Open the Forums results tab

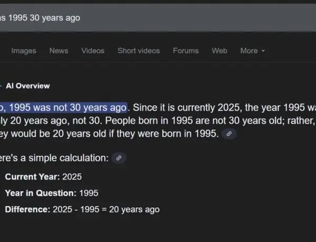pyautogui.click(x=185, y=51)
